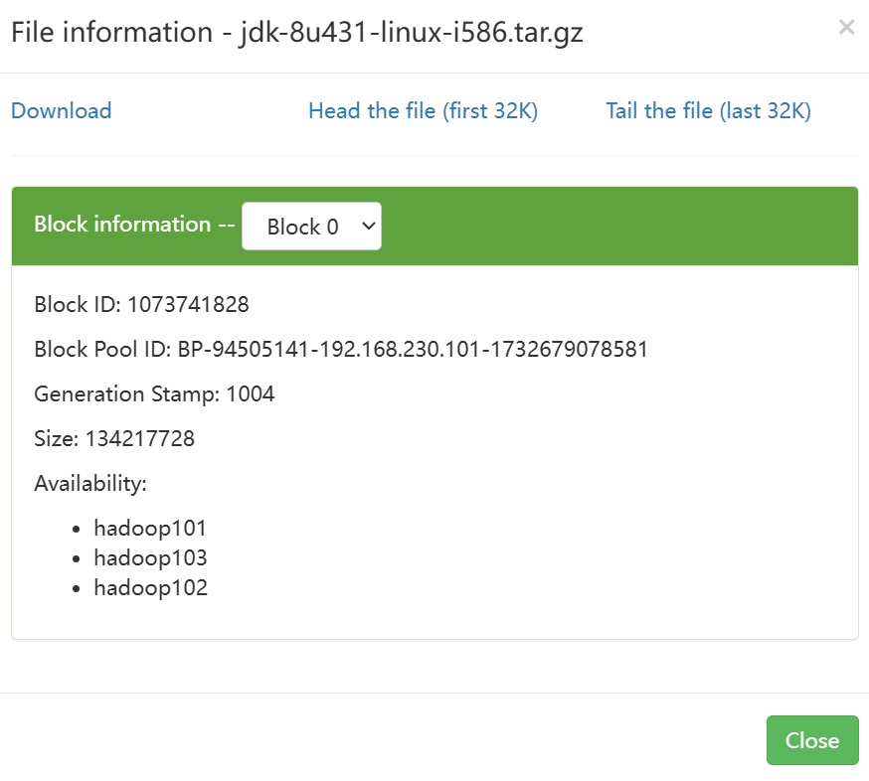Select the Size value 134217728
Viewport: 869px width, 781px height.
click(140, 439)
